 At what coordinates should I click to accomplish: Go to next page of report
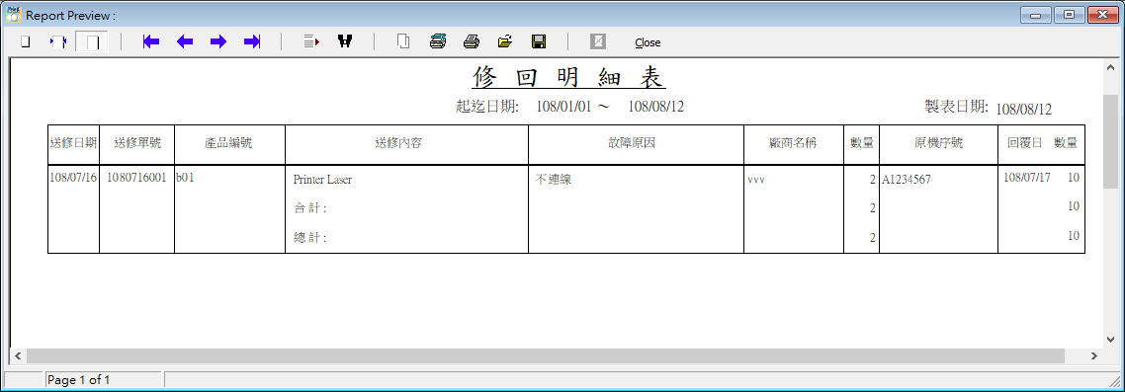pyautogui.click(x=218, y=42)
